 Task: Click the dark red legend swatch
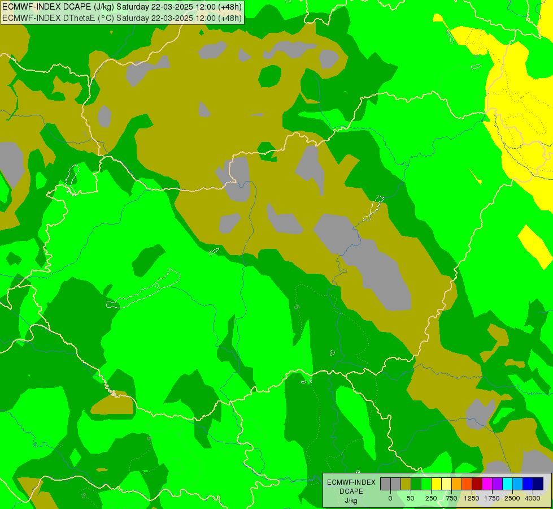[x=477, y=484]
